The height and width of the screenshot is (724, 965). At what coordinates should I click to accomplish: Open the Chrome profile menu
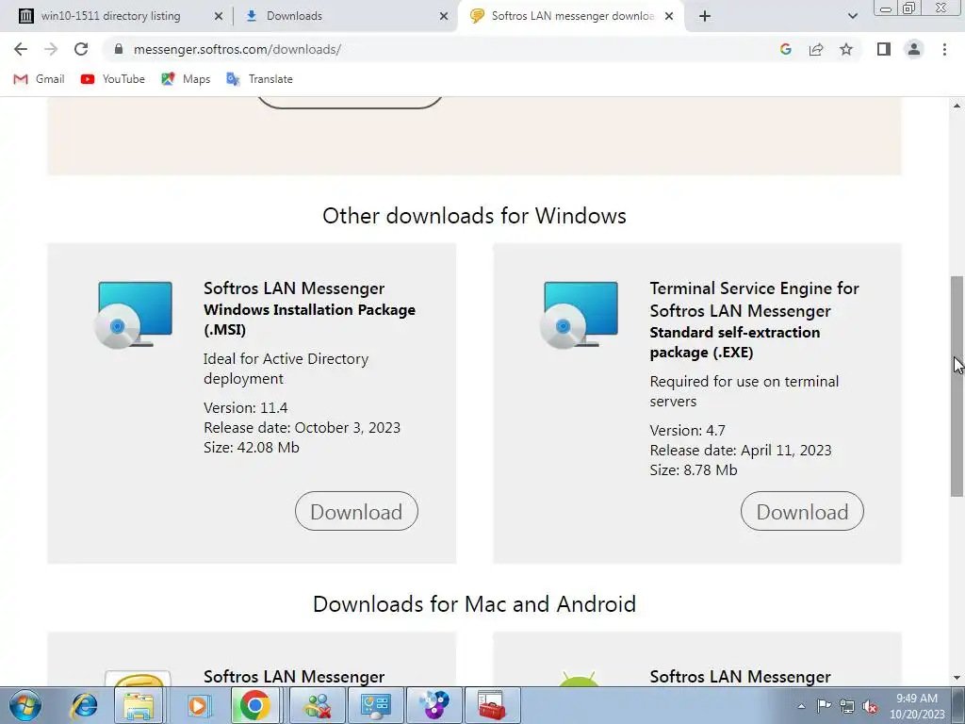(x=914, y=49)
